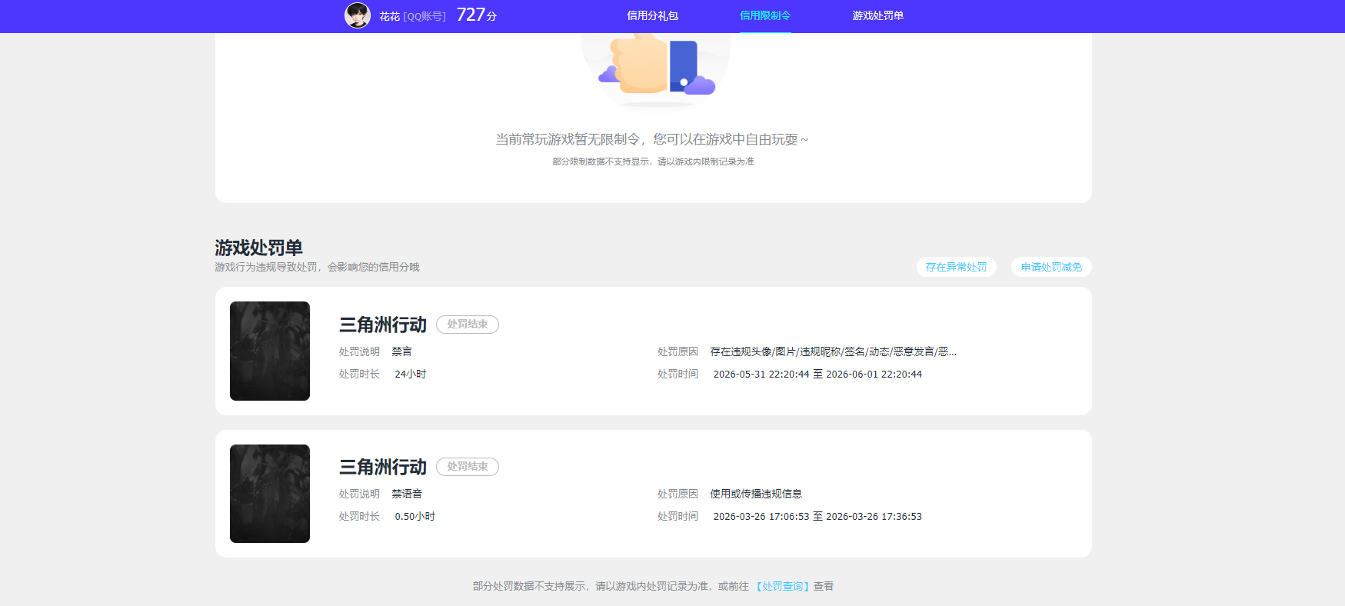Screen dimensions: 1345x606
Task: Click the 使用或传播违规信息 reason text
Action: 756,494
